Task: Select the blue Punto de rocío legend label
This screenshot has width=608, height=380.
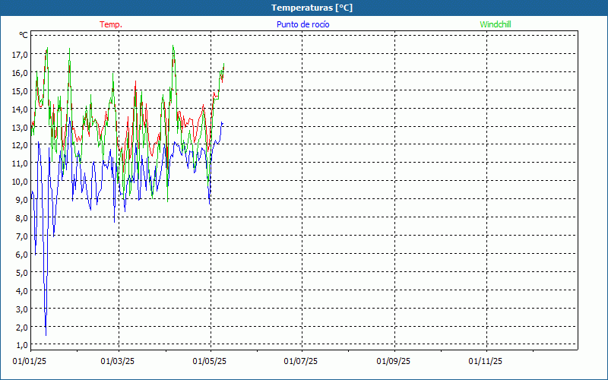Action: click(x=302, y=24)
